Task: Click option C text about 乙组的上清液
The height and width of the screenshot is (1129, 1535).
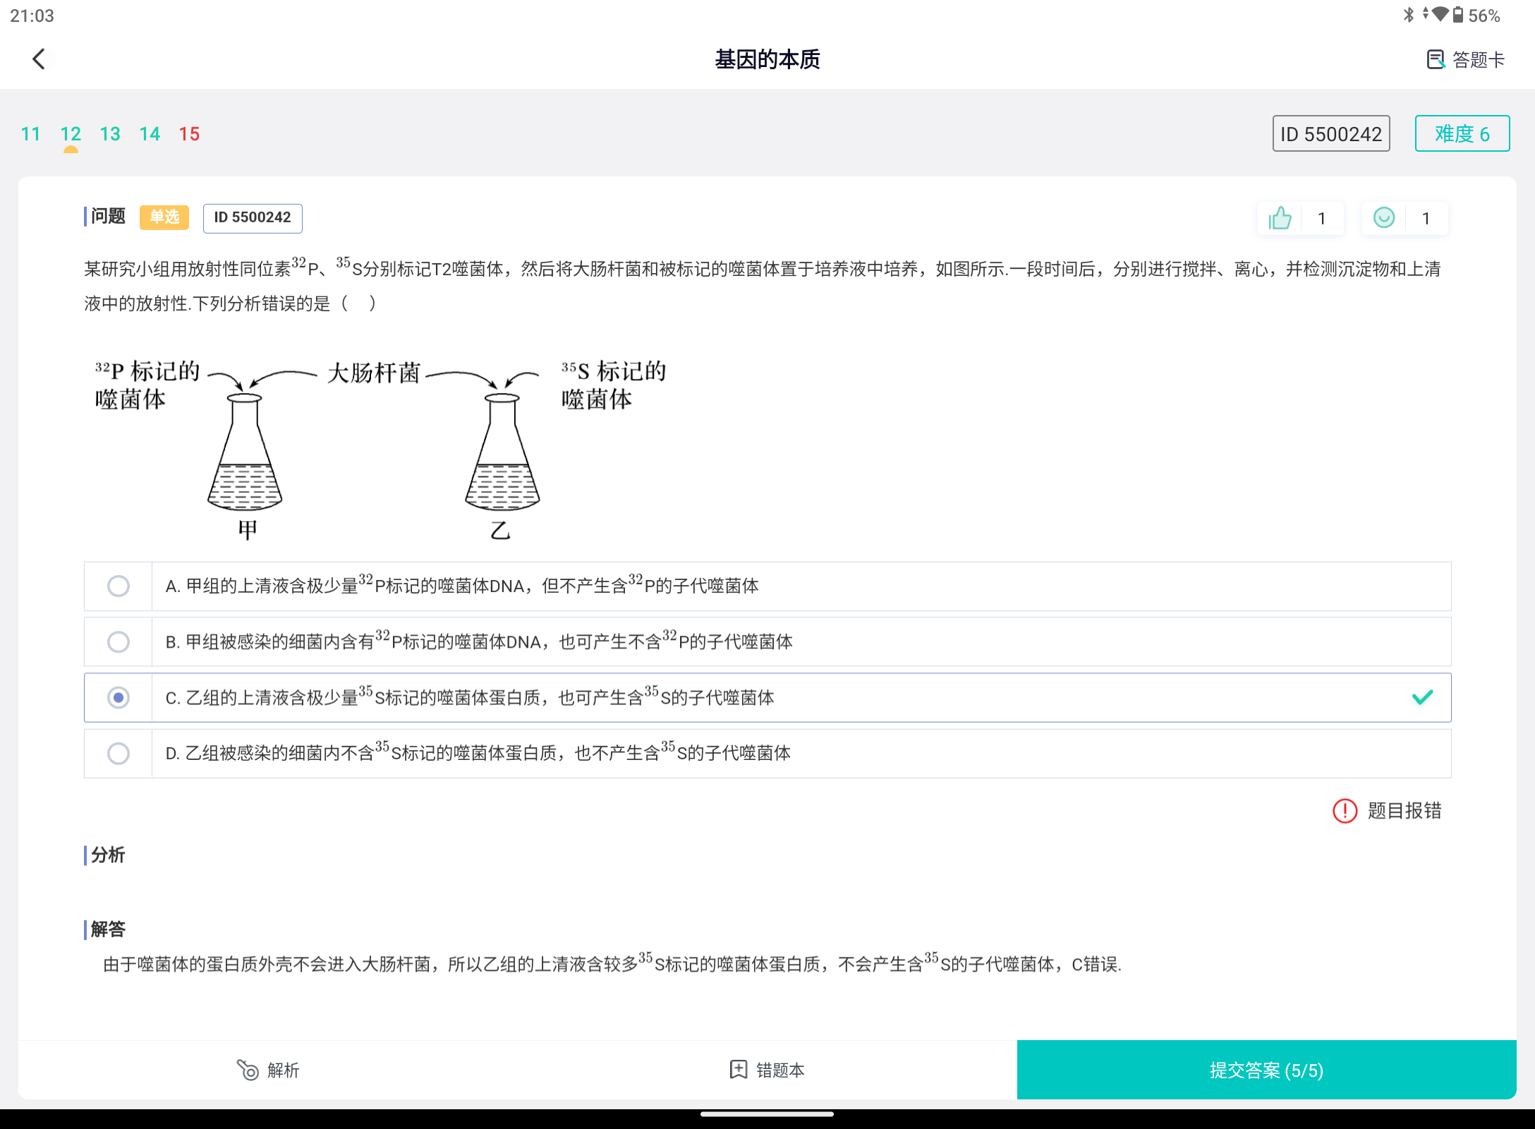Action: 470,696
